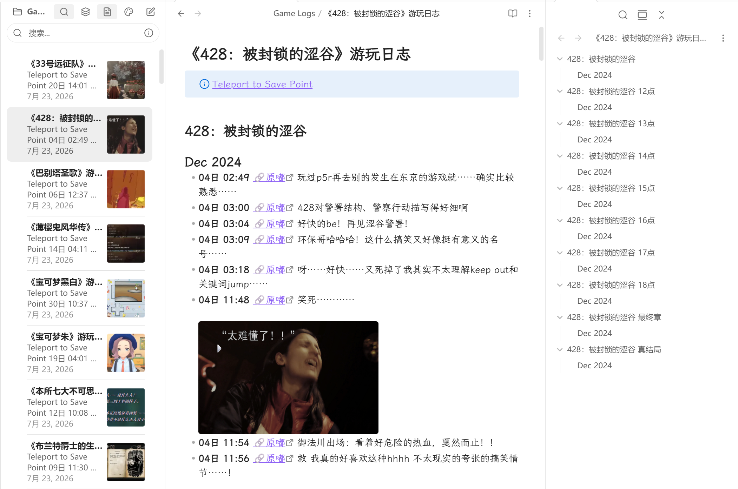
Task: Jump to 428：被封锁的涩谷 12点 heading
Action: 611,91
